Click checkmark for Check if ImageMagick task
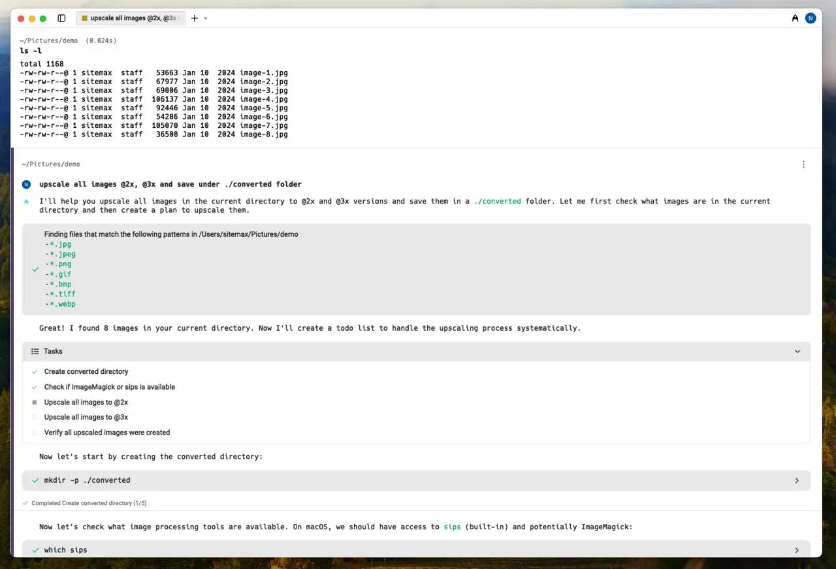Screen dimensions: 836x569 (x=35, y=387)
